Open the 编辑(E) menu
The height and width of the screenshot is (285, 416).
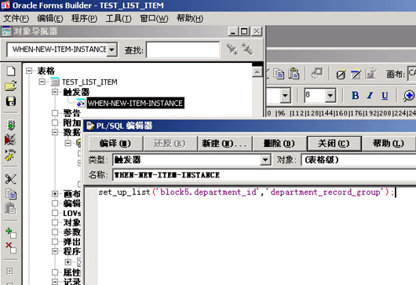tap(50, 18)
